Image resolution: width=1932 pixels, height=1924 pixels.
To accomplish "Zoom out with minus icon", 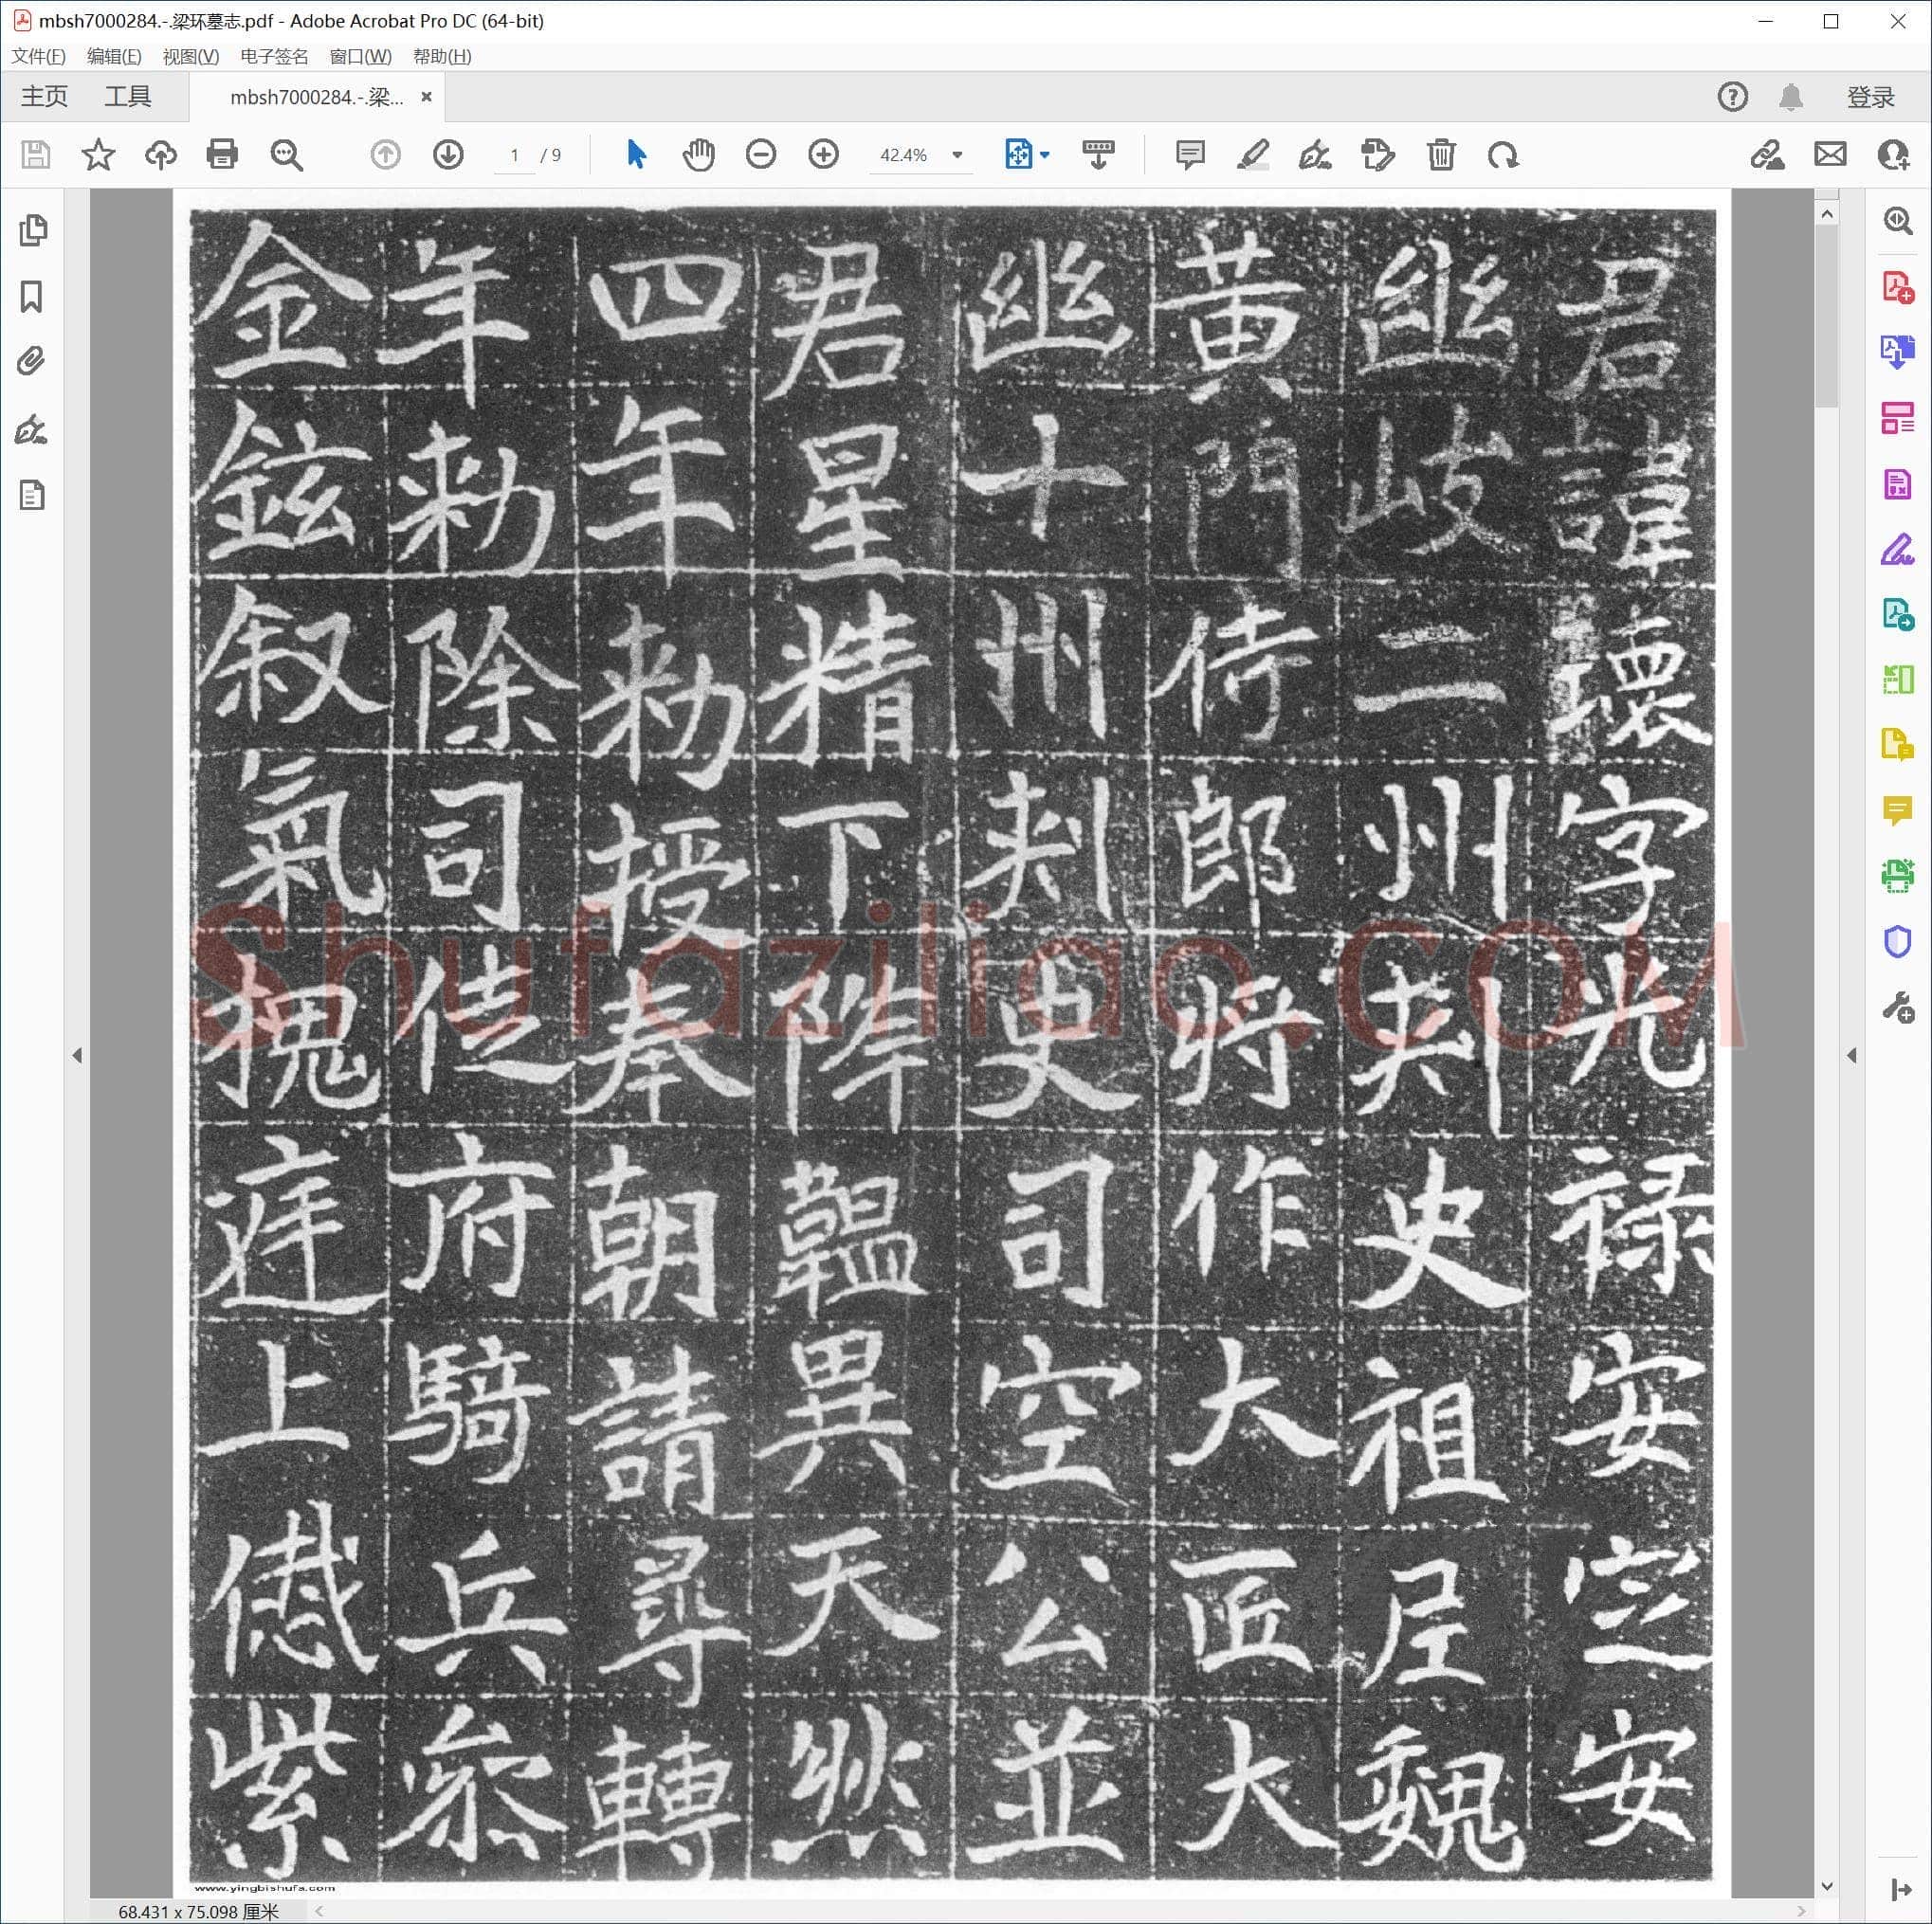I will coord(761,155).
